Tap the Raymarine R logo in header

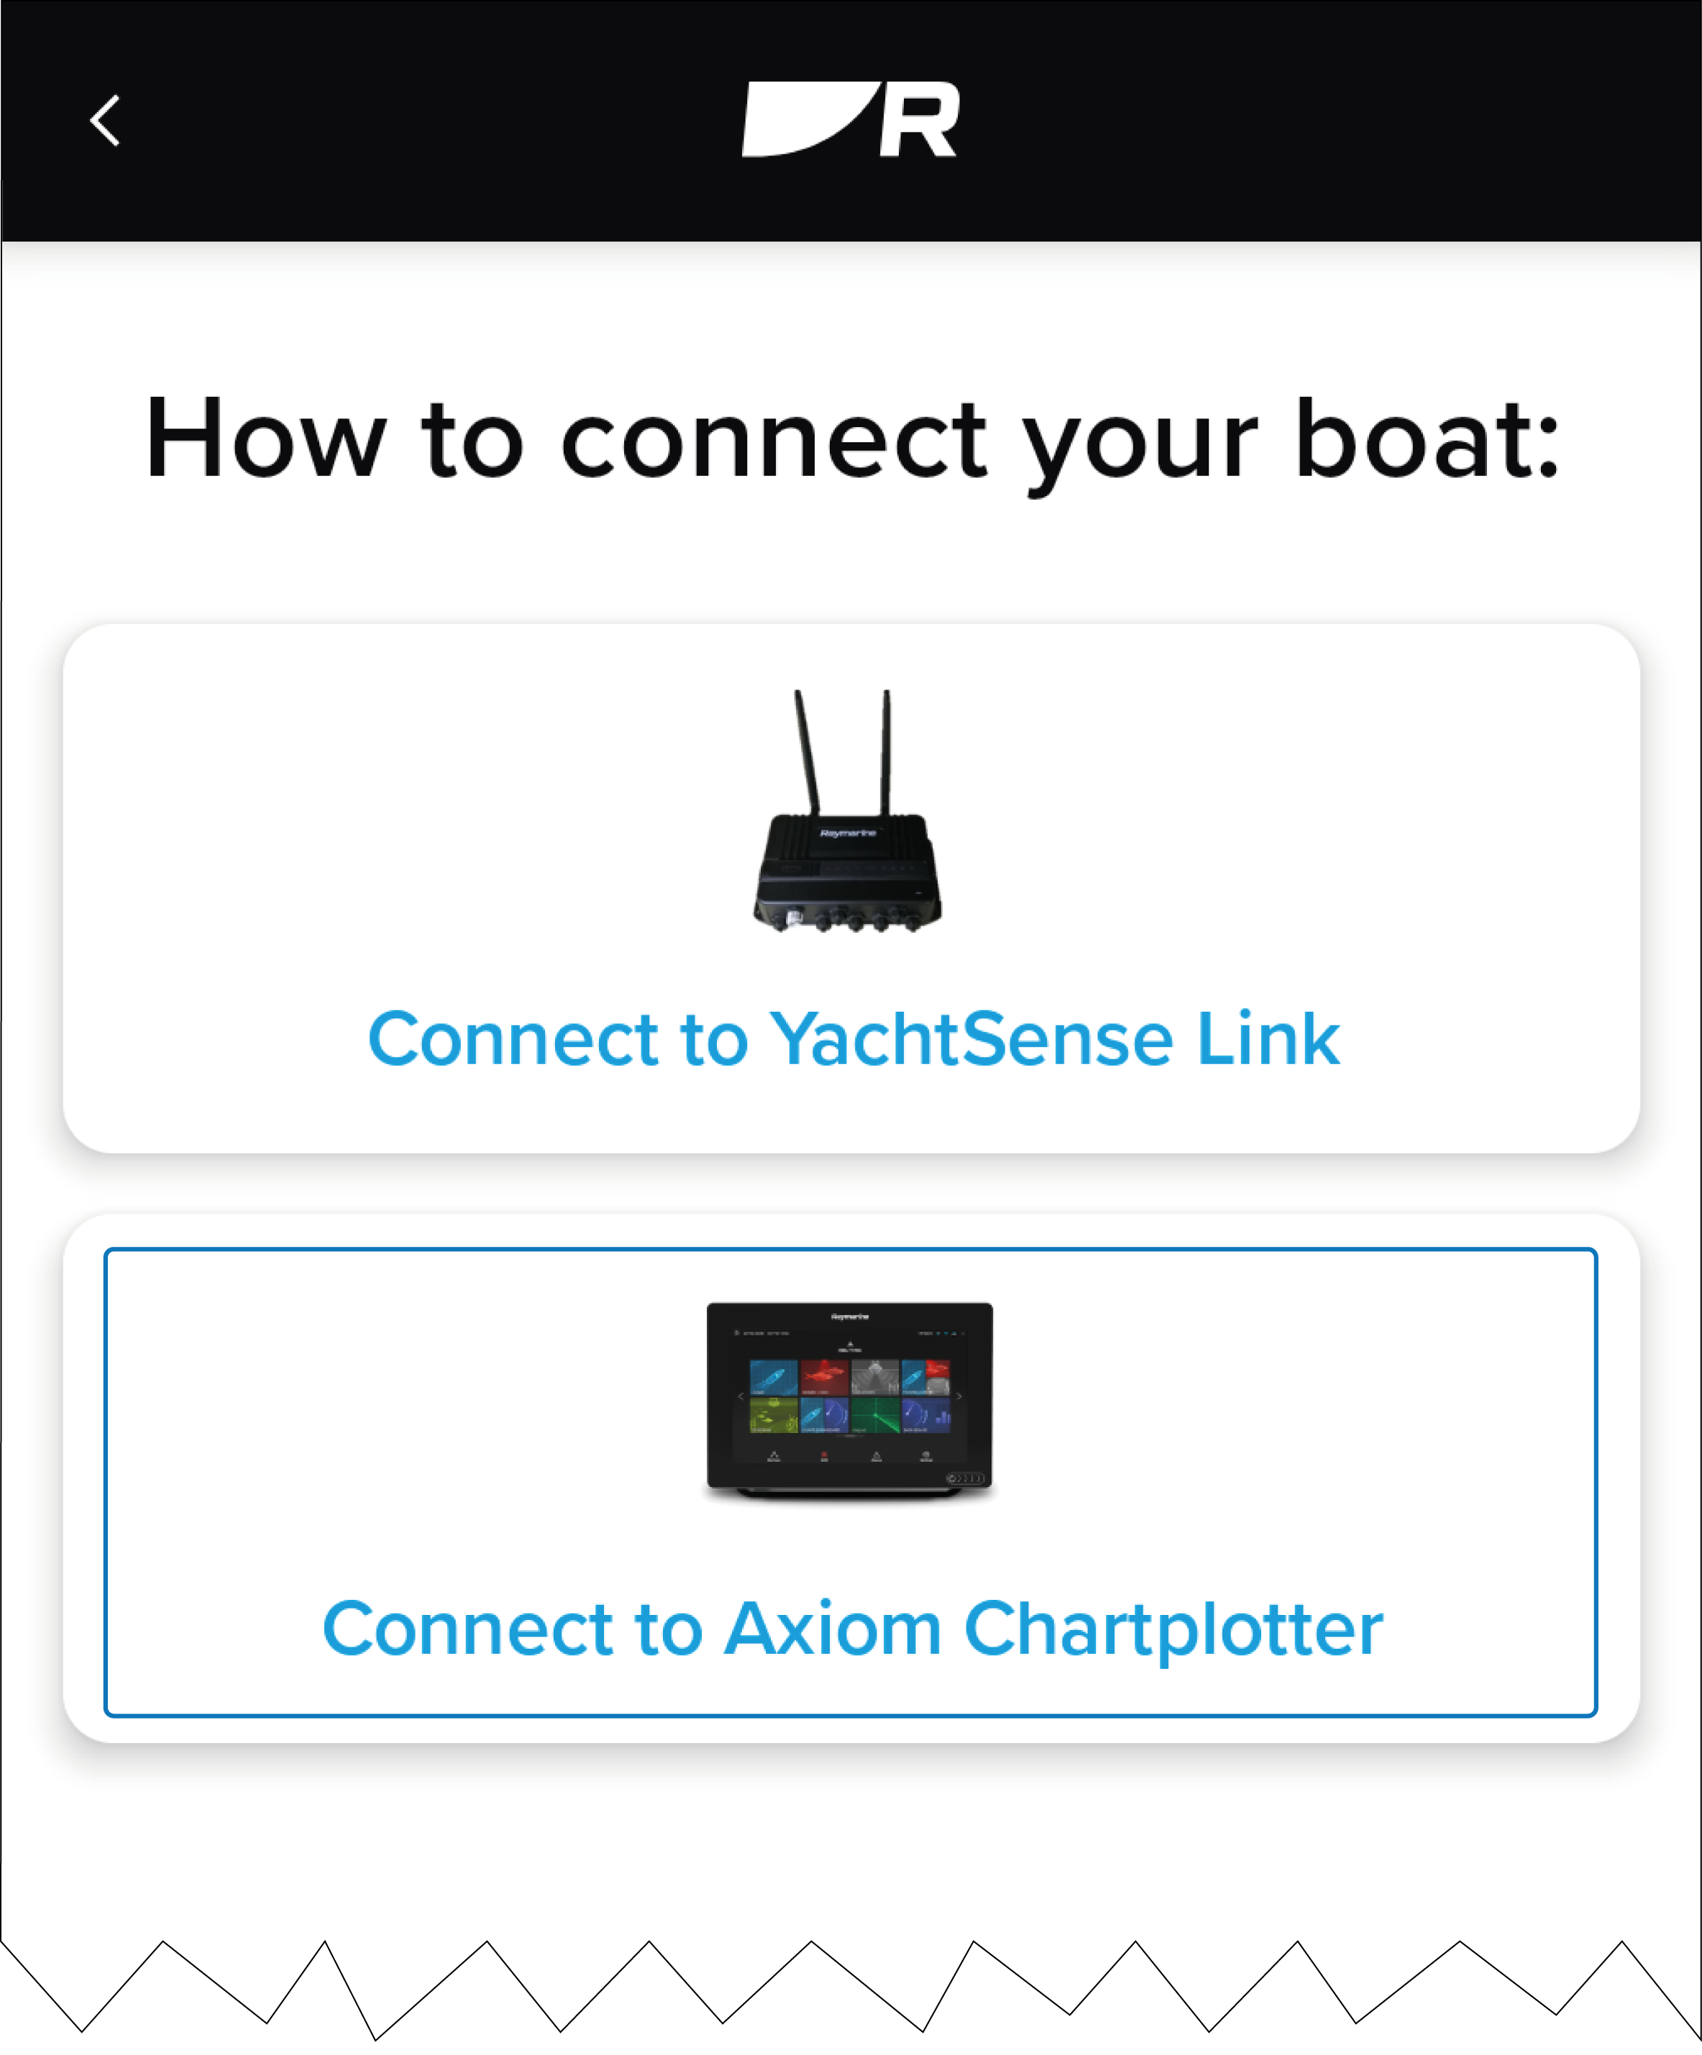click(849, 119)
